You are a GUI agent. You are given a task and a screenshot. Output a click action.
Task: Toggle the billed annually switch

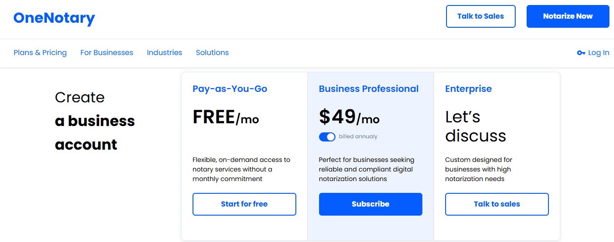327,136
